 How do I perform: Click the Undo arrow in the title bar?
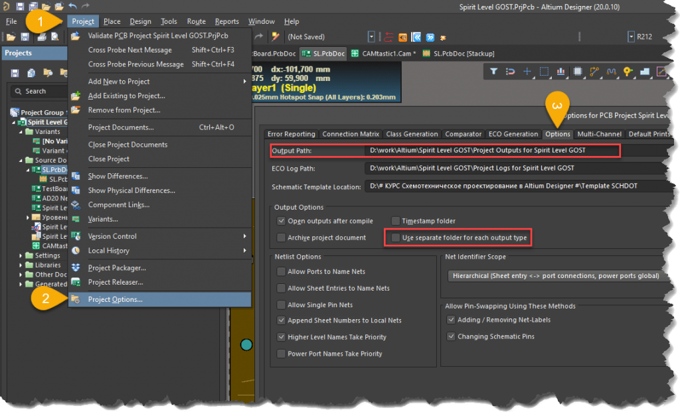tap(72, 6)
